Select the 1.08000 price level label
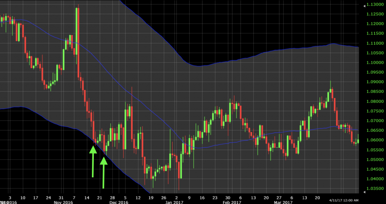Screen dimensions: 386x204 click(x=374, y=102)
